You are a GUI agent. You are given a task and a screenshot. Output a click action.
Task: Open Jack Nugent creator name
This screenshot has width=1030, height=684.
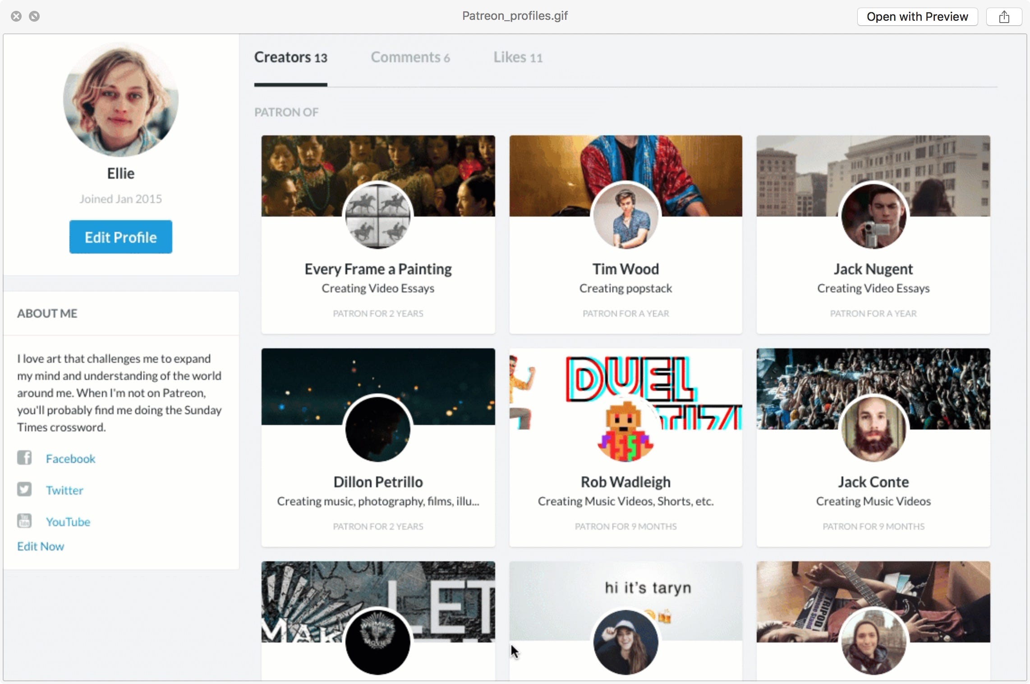pyautogui.click(x=874, y=269)
